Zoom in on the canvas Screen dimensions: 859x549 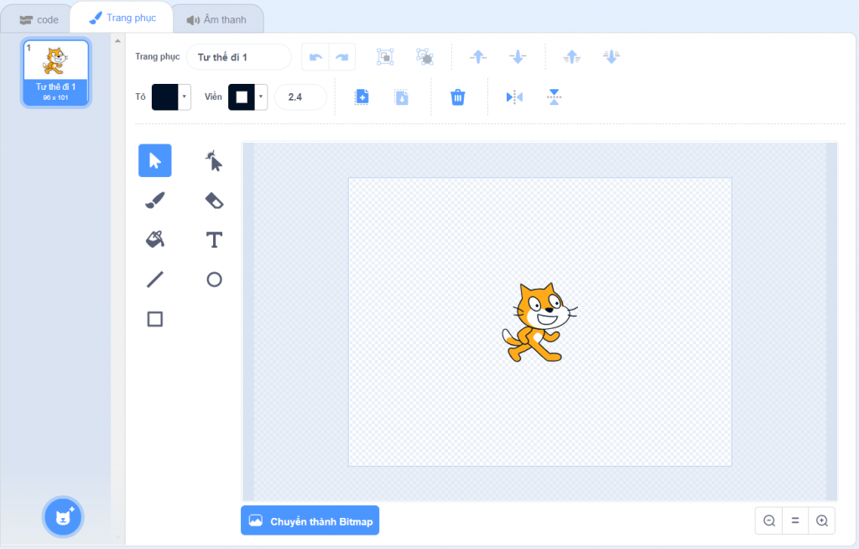coord(822,520)
